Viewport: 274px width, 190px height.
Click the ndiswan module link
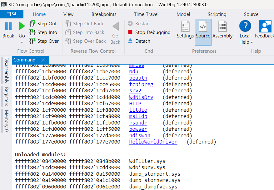pyautogui.click(x=140, y=135)
